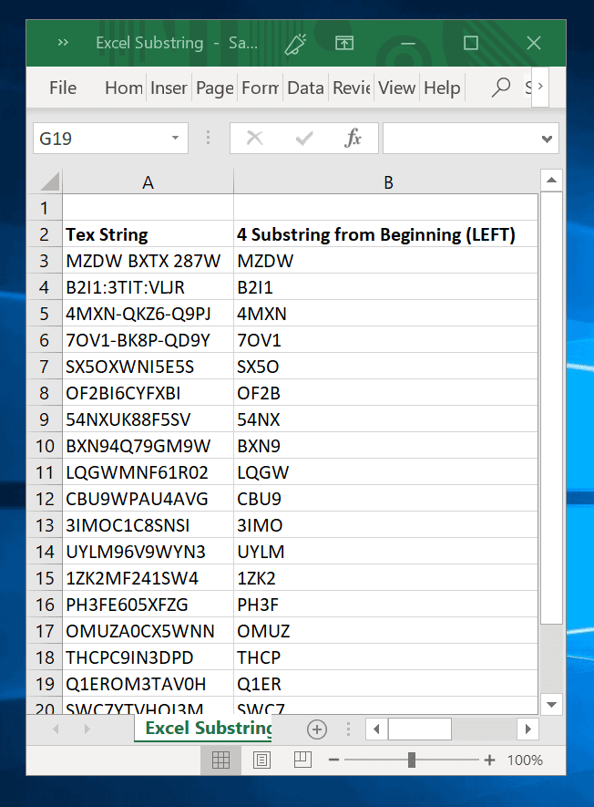Click the Enter checkmark in formula bar
The width and height of the screenshot is (594, 807).
pos(304,139)
